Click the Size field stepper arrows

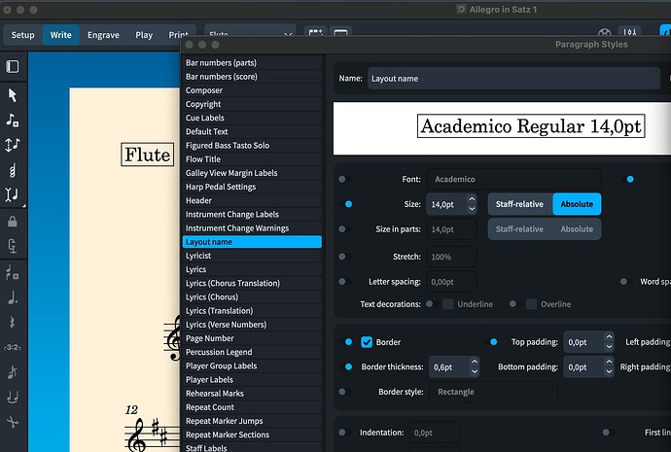click(472, 204)
